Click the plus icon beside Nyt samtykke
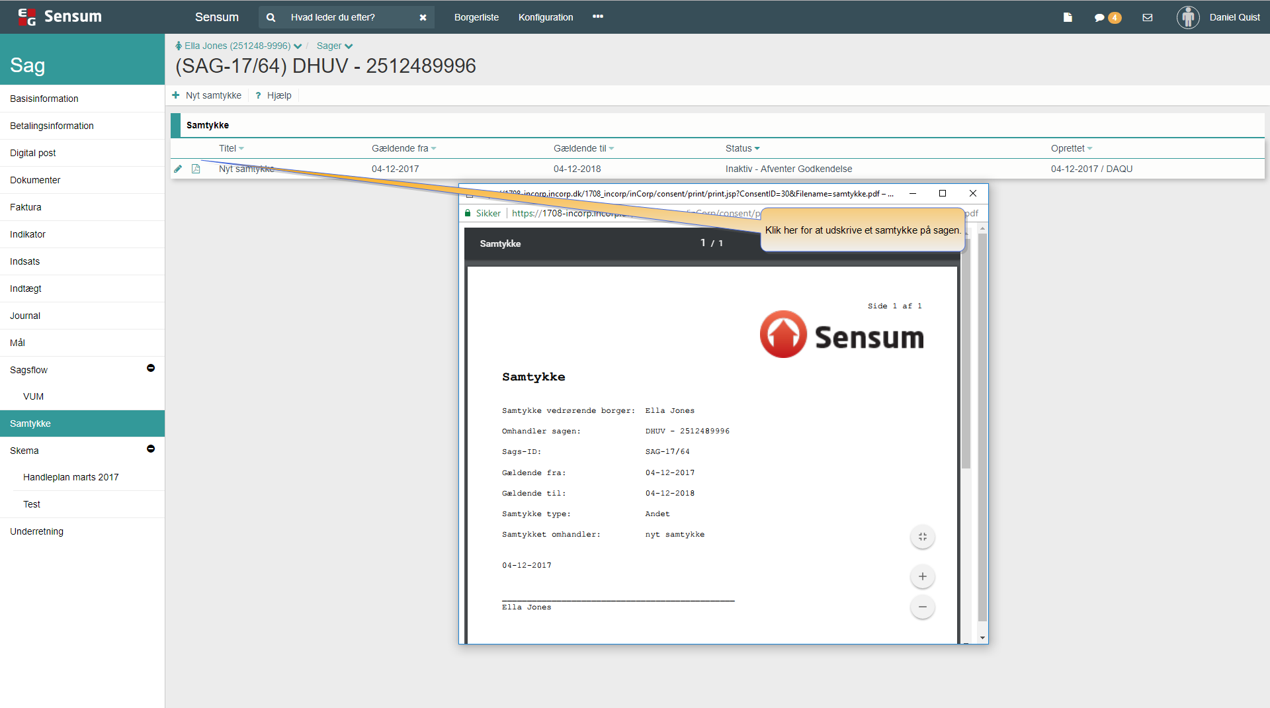The width and height of the screenshot is (1270, 708). point(176,95)
